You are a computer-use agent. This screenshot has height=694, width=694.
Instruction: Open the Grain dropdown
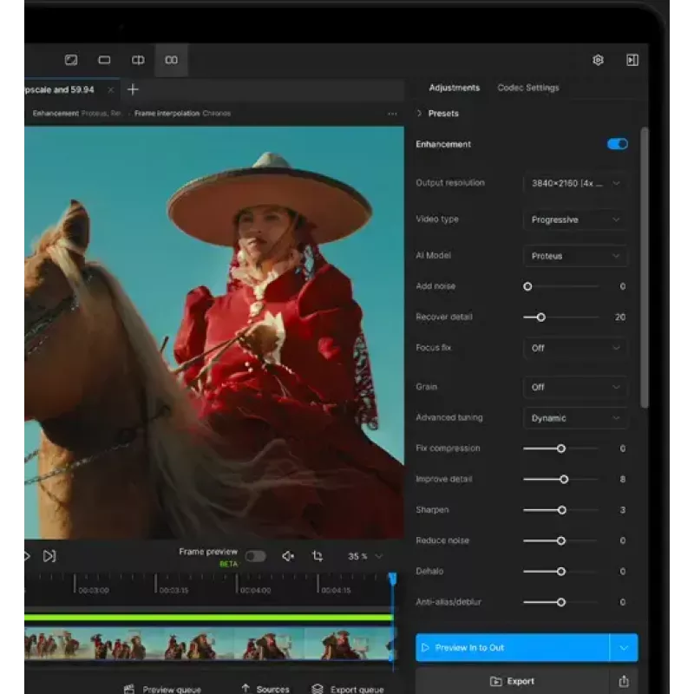tap(575, 387)
